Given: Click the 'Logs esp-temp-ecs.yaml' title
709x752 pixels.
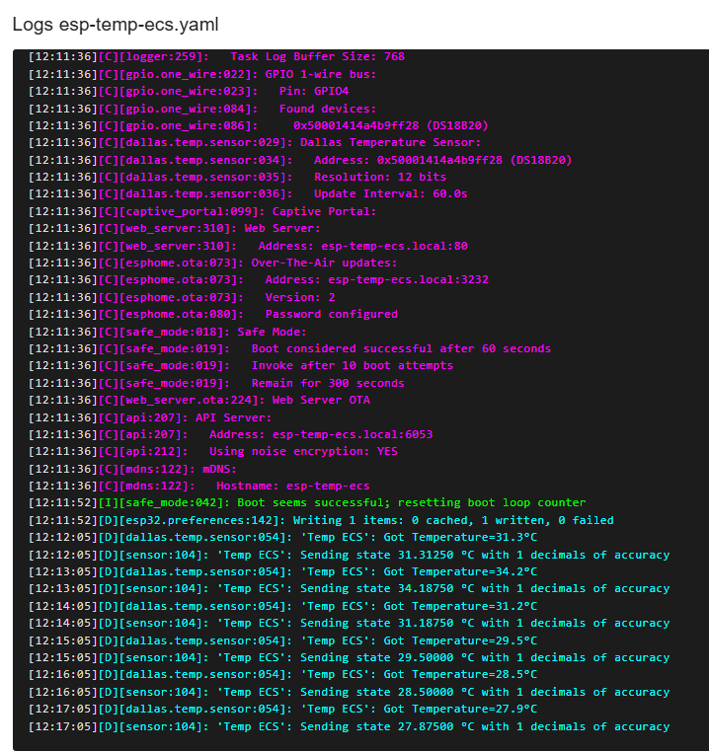Looking at the screenshot, I should coord(116,25).
